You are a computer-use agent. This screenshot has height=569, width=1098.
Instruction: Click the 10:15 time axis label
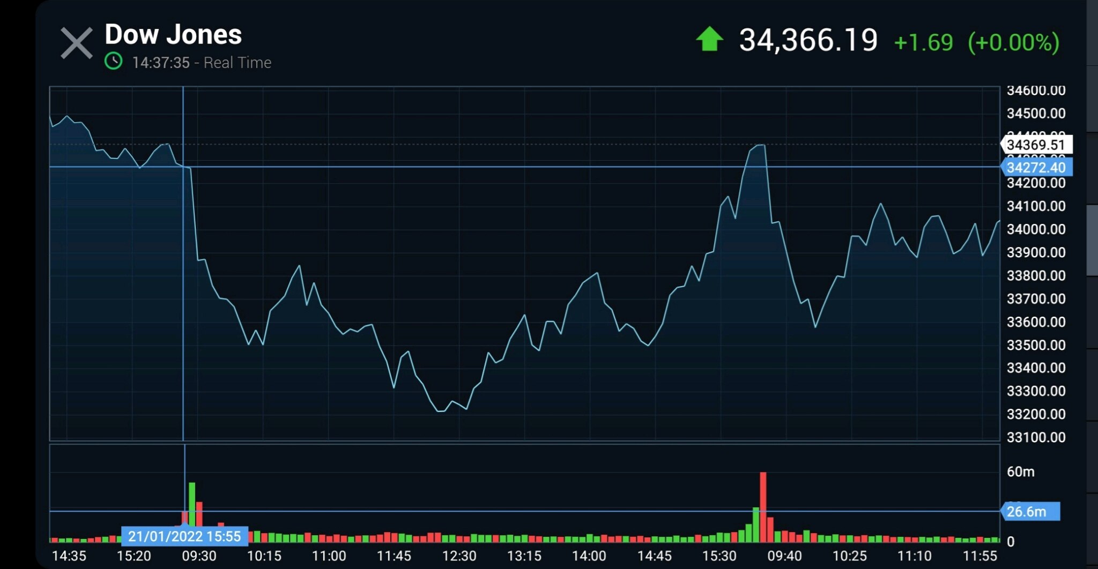(264, 556)
